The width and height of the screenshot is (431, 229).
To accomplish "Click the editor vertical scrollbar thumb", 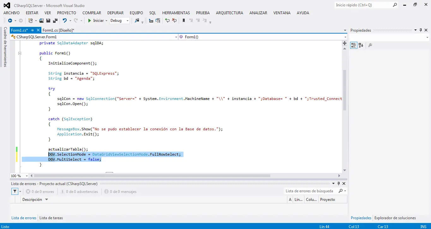I will [344, 90].
